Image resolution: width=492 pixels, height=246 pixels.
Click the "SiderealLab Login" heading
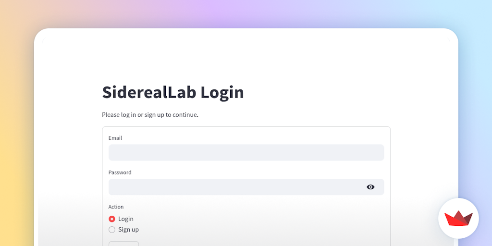point(173,92)
